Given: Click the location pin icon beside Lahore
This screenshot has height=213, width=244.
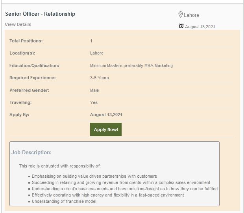Looking at the screenshot, I should pos(181,15).
